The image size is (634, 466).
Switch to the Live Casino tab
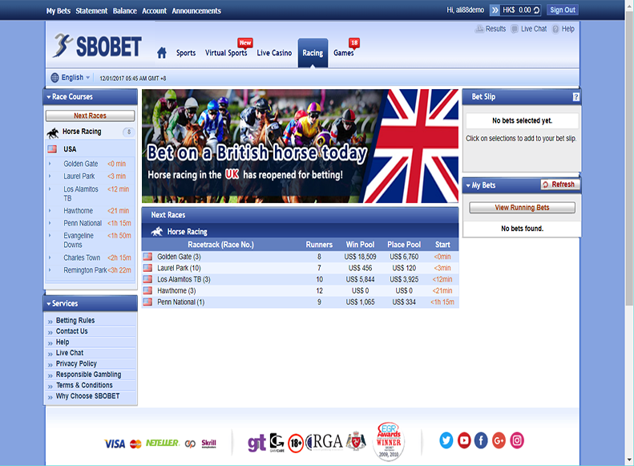tap(274, 53)
